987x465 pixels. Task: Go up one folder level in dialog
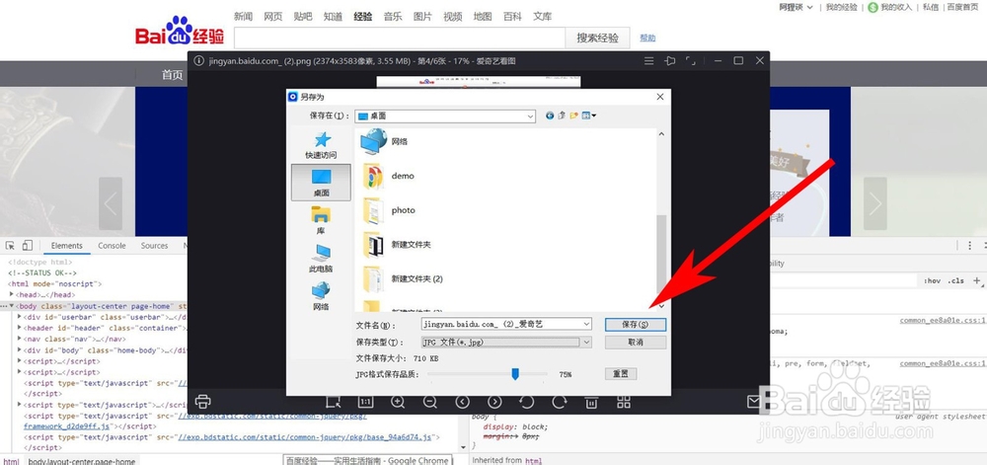[x=562, y=116]
